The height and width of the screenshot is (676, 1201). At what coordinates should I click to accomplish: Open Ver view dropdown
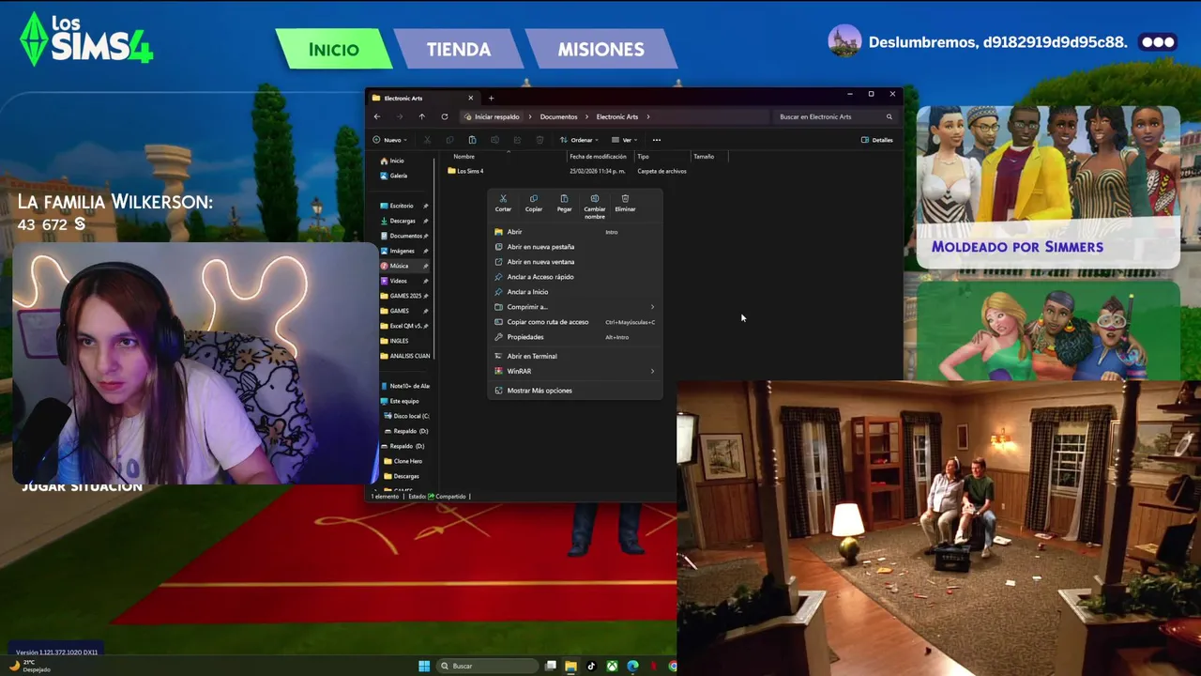(624, 140)
